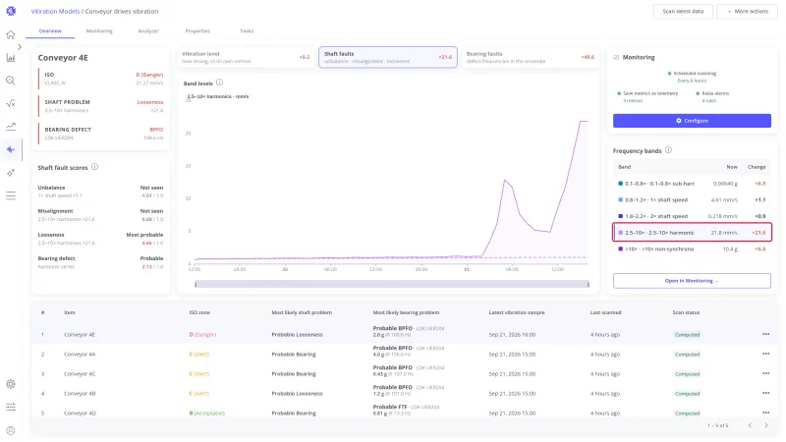Click the blue Configure button
This screenshot has height=442, width=786.
click(692, 121)
